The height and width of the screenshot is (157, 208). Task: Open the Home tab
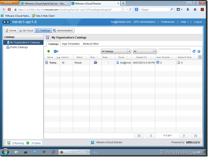pyautogui.click(x=11, y=30)
